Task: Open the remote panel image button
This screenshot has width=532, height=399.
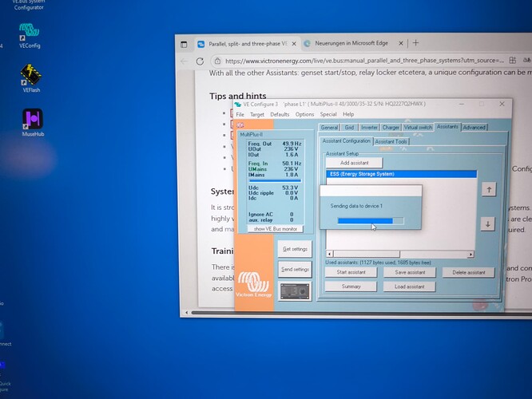Action: 295,291
